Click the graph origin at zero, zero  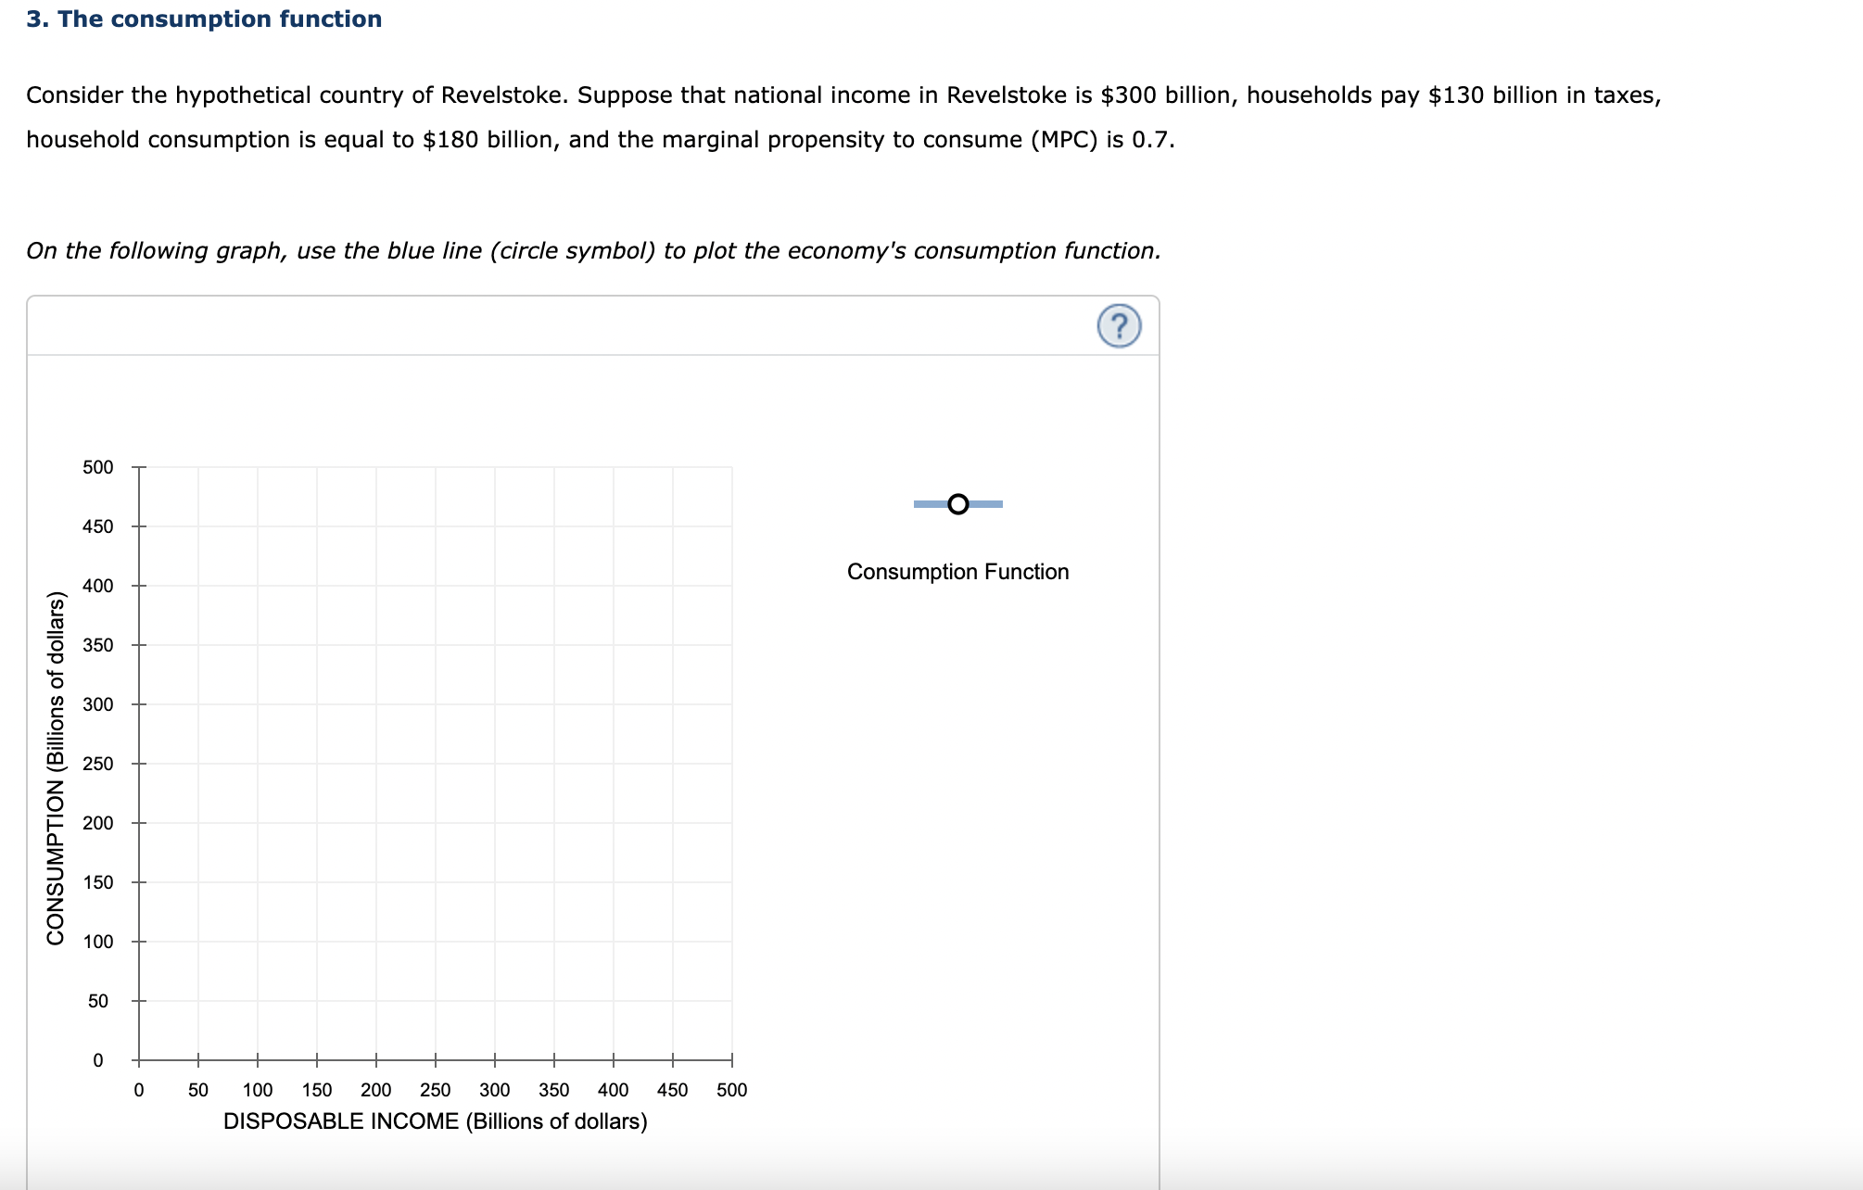point(139,1059)
